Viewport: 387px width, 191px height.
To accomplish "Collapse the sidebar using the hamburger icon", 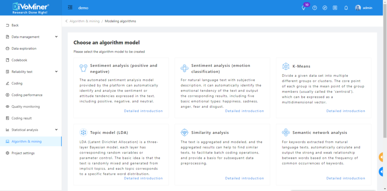I will tap(70, 8).
